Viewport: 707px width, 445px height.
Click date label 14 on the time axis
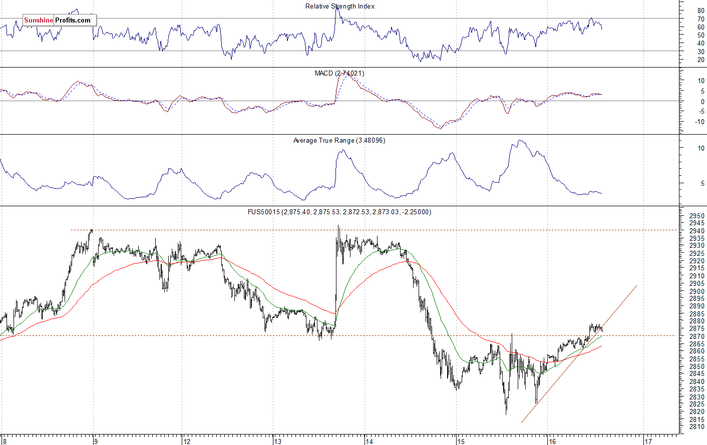tap(369, 441)
